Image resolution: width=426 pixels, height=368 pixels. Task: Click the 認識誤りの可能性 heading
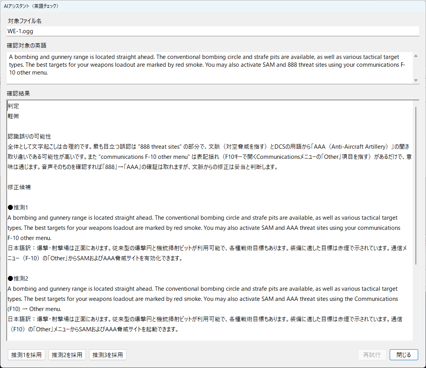(x=29, y=137)
